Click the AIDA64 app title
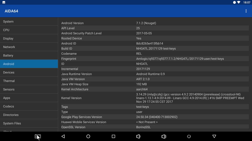The width and height of the screenshot is (252, 141). coord(11,11)
